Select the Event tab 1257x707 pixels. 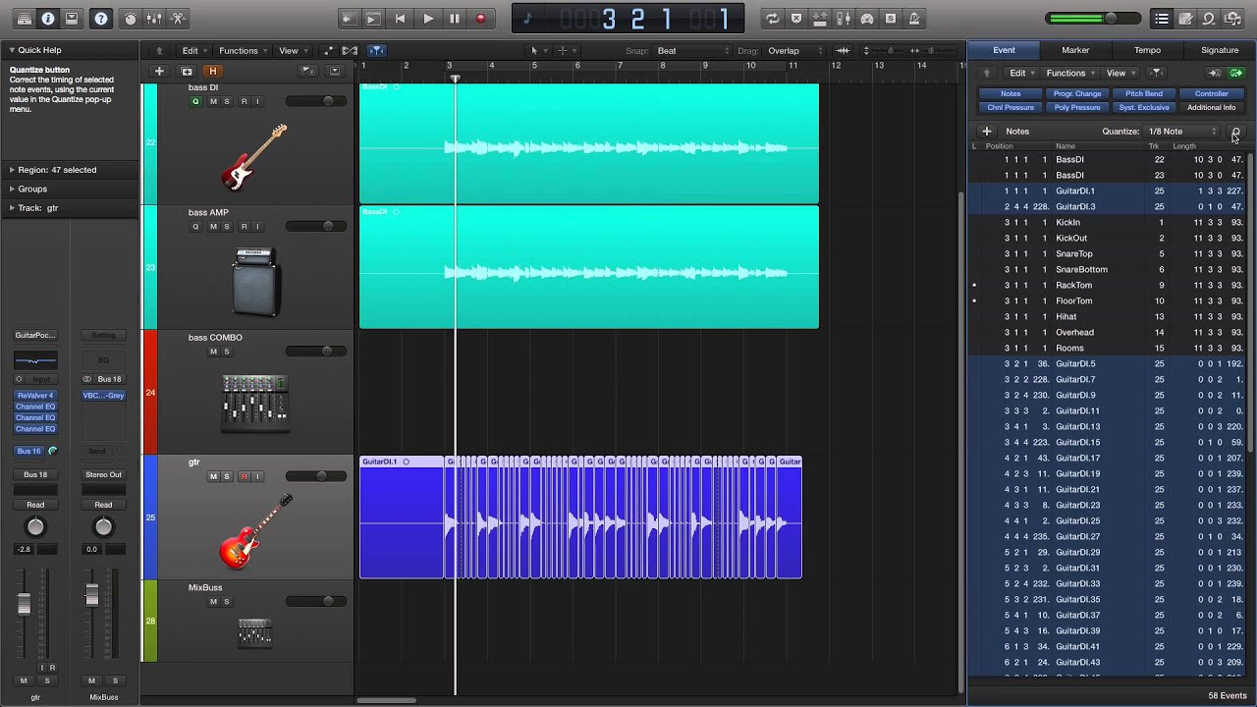[x=1004, y=50]
